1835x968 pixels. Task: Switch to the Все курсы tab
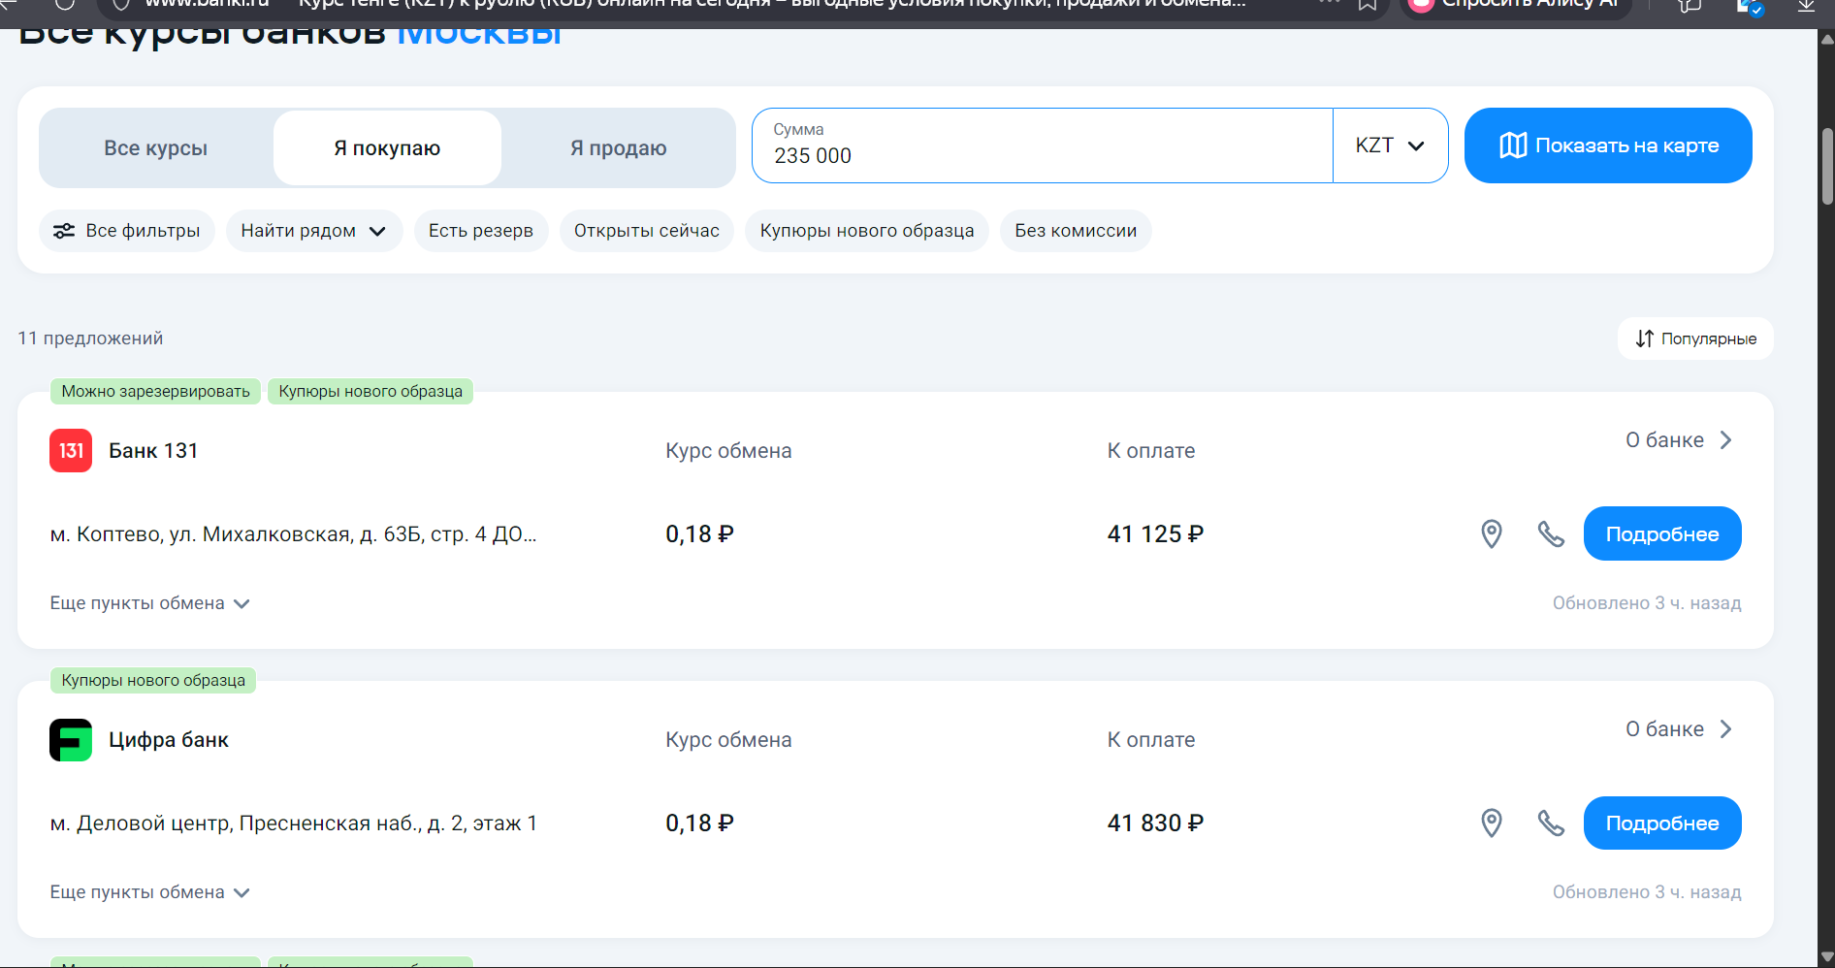[x=156, y=148]
